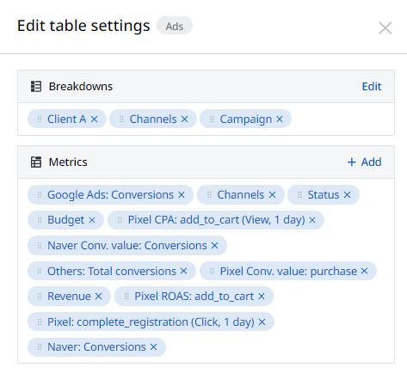Click drag handle on Pixel ROAS chip
The width and height of the screenshot is (407, 392).
click(x=126, y=297)
